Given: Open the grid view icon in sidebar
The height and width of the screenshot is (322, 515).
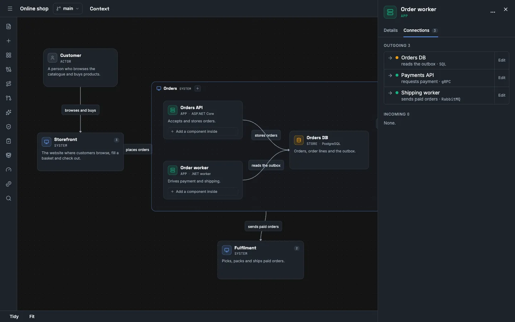Looking at the screenshot, I should click(x=9, y=55).
